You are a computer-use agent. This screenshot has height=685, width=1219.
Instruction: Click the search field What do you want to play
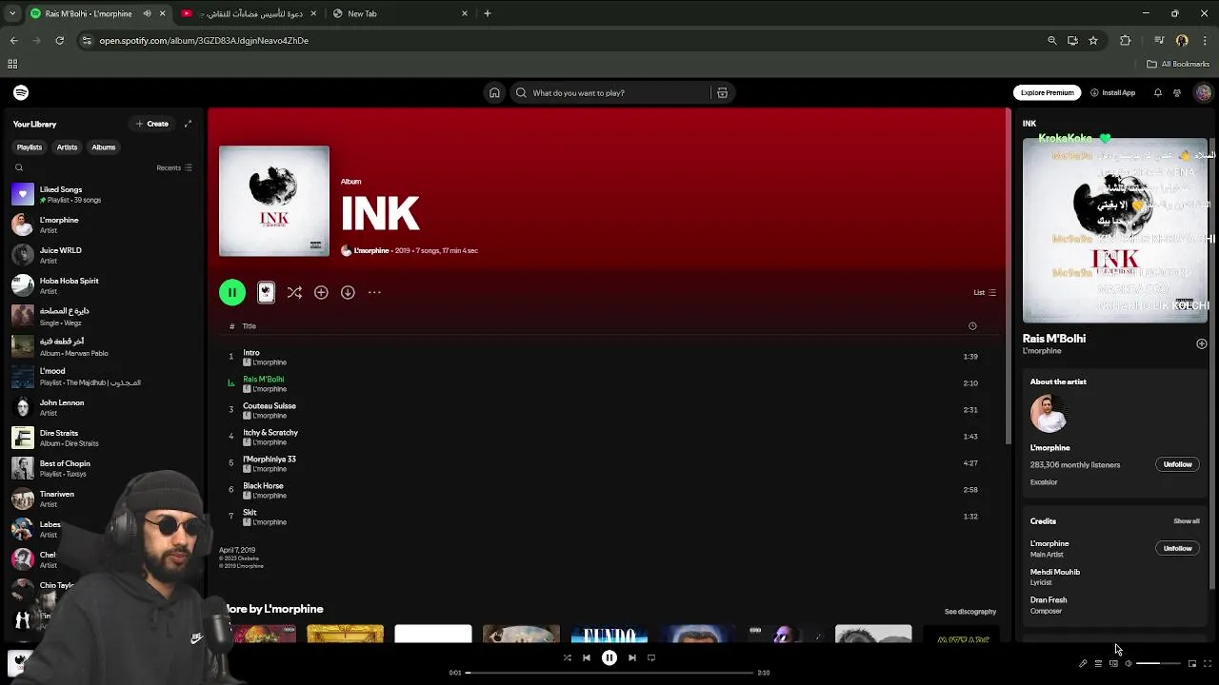click(x=609, y=92)
